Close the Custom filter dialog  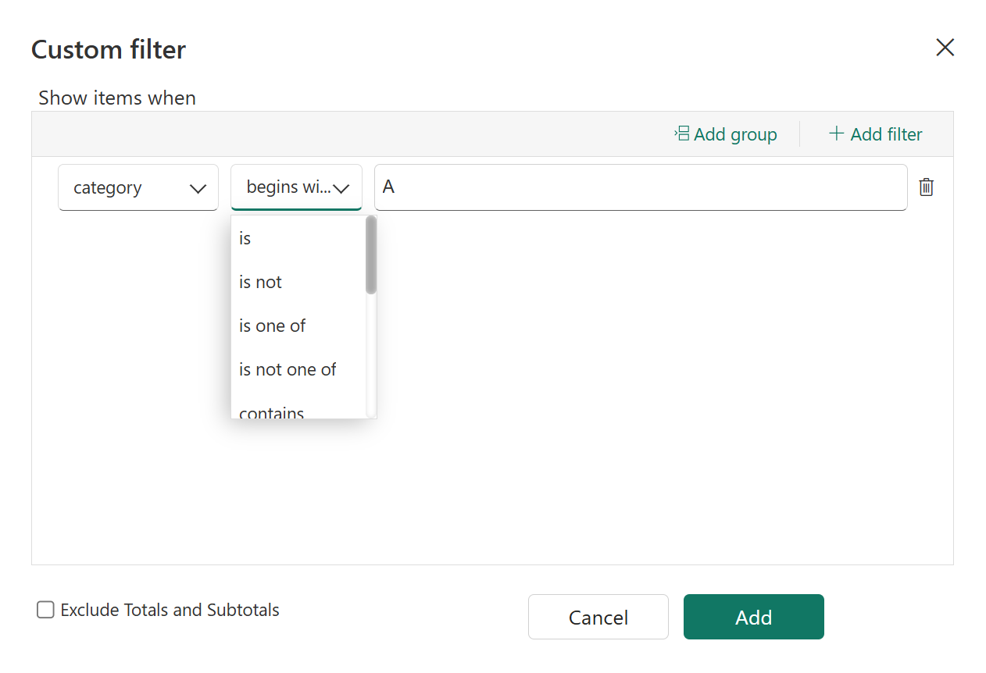tap(945, 48)
